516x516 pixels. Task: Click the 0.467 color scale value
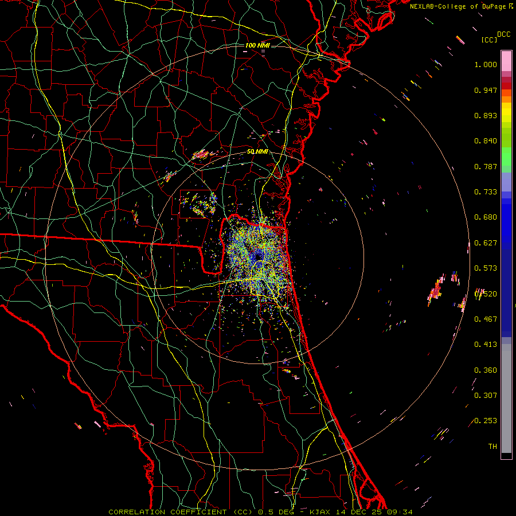click(x=486, y=319)
